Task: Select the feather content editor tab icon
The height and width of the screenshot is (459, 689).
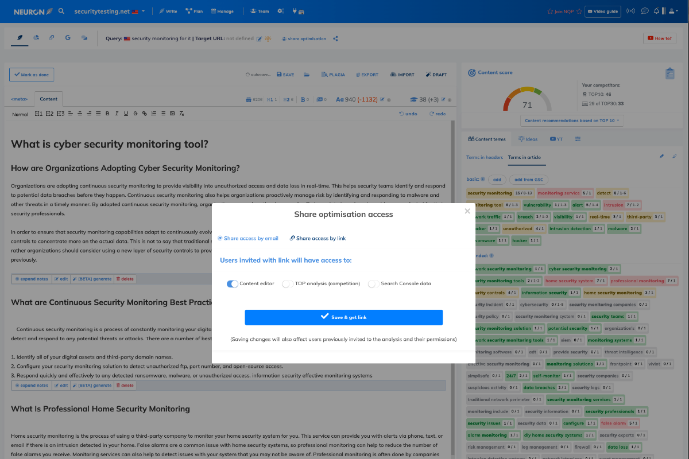Action: (21, 38)
